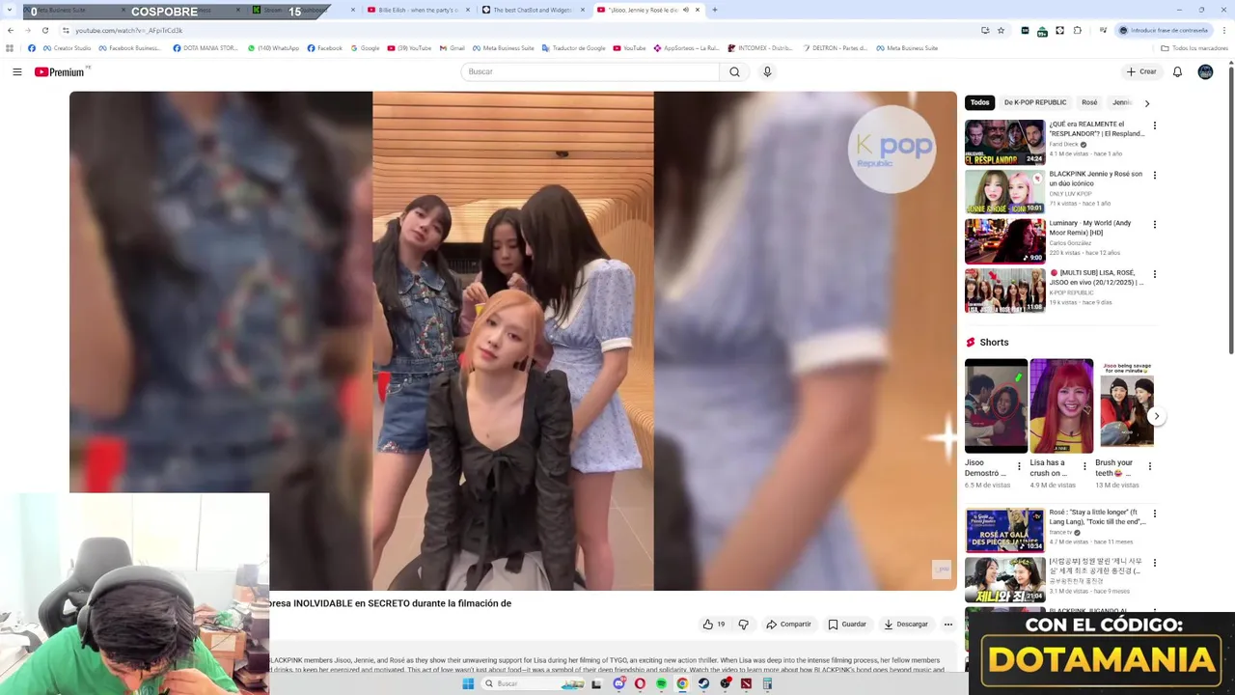The height and width of the screenshot is (695, 1235).
Task: Open options for Luminary My World video
Action: [1154, 224]
